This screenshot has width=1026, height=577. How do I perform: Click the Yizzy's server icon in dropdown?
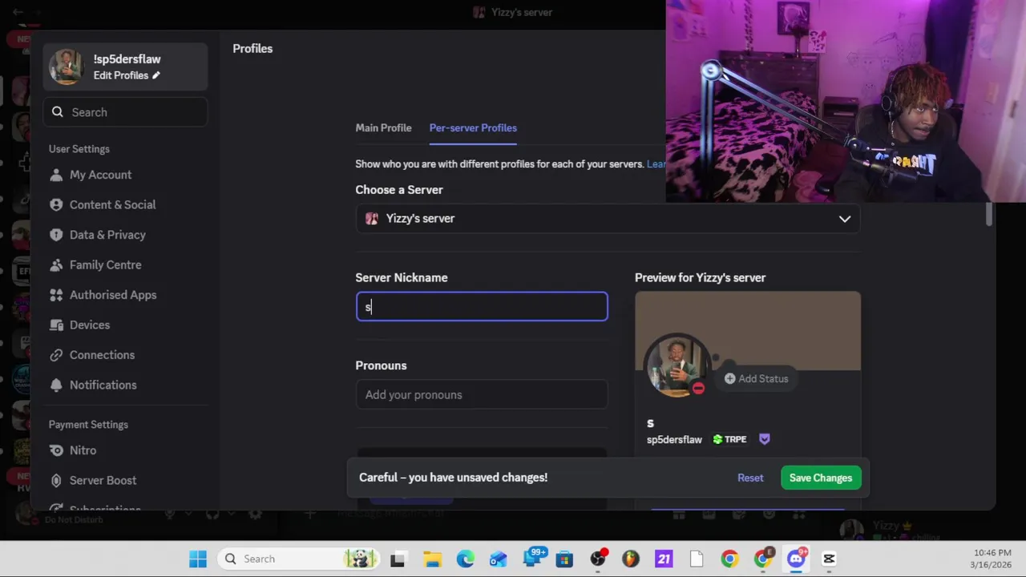(x=371, y=218)
